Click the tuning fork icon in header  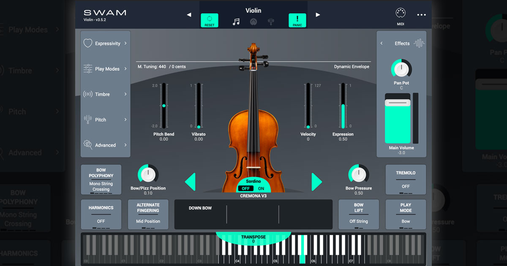pyautogui.click(x=270, y=22)
